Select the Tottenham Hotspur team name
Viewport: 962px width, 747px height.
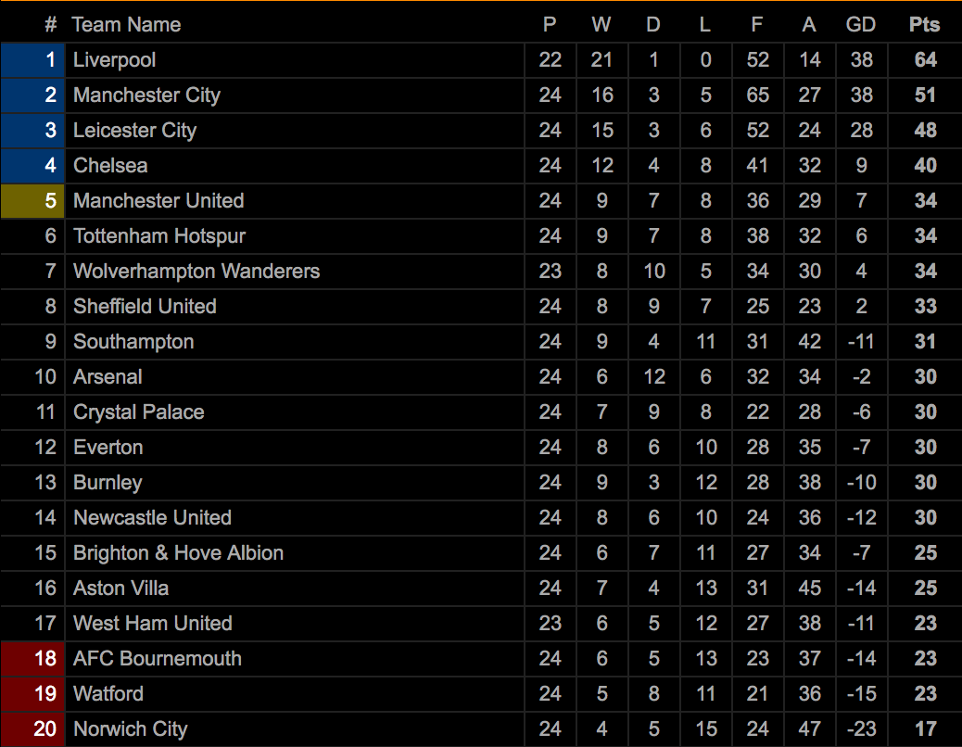click(x=159, y=236)
